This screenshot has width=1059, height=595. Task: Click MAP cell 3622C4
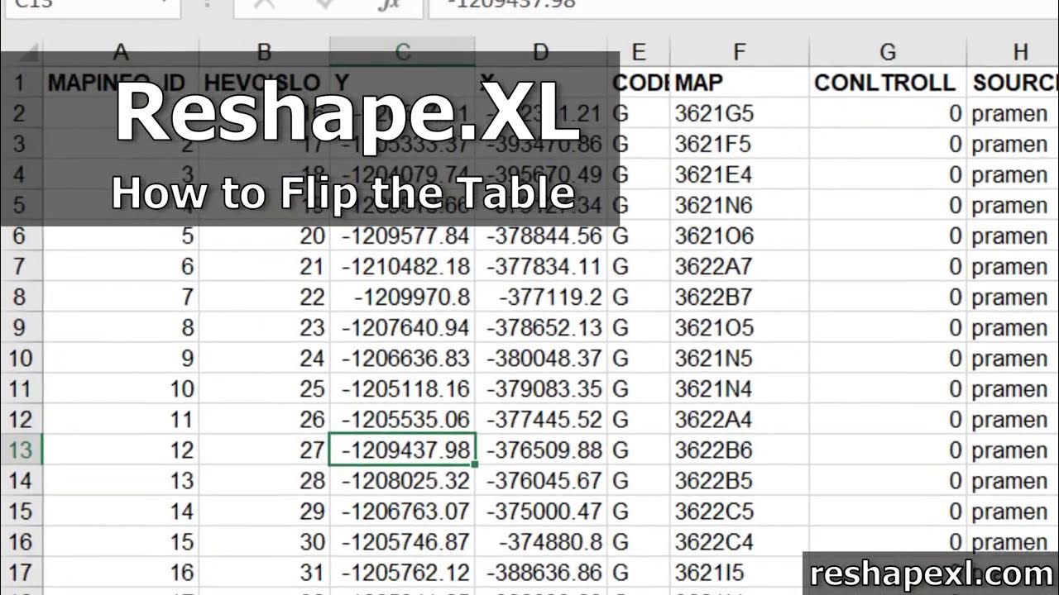click(739, 542)
